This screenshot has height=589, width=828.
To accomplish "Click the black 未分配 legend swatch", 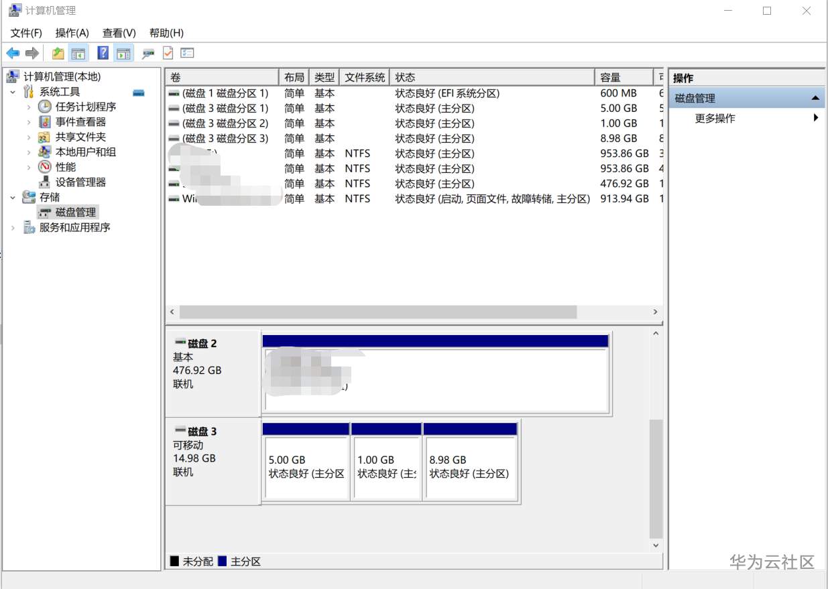I will point(174,561).
